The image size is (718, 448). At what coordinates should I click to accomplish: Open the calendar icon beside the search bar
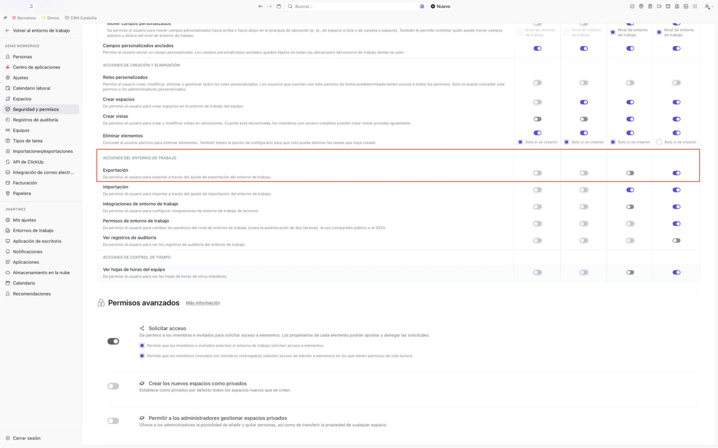(x=279, y=6)
